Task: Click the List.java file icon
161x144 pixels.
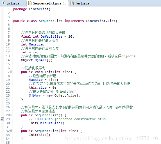Action: [x=3, y=3]
